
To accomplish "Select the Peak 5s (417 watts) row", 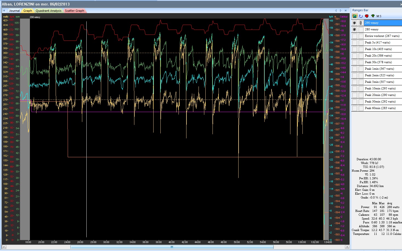I will click(x=383, y=43).
